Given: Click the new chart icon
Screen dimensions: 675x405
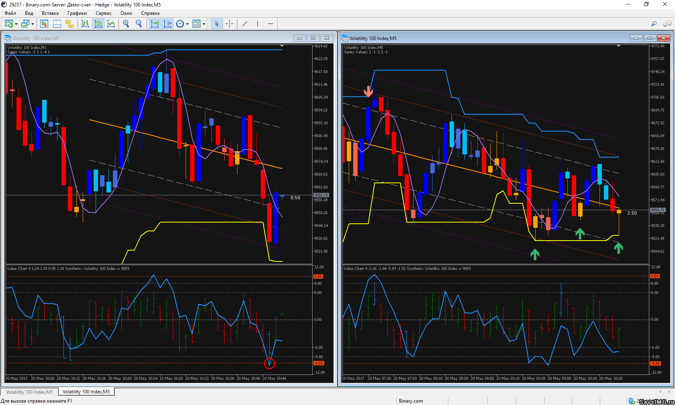Looking at the screenshot, I should point(8,24).
